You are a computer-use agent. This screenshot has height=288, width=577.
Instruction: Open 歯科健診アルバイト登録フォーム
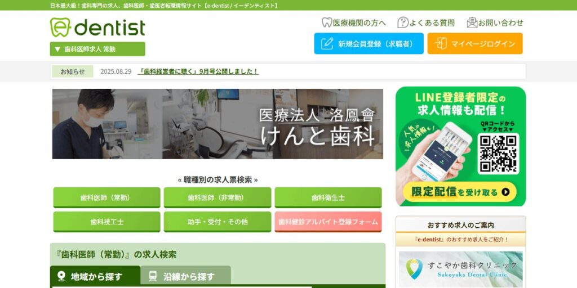(329, 222)
